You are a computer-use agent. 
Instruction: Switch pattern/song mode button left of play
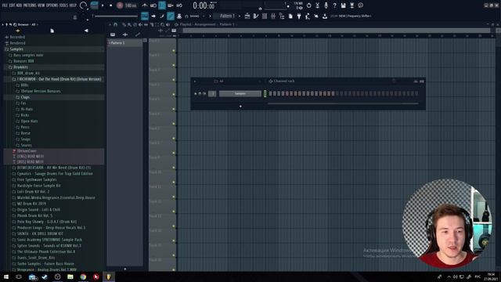coord(95,5)
